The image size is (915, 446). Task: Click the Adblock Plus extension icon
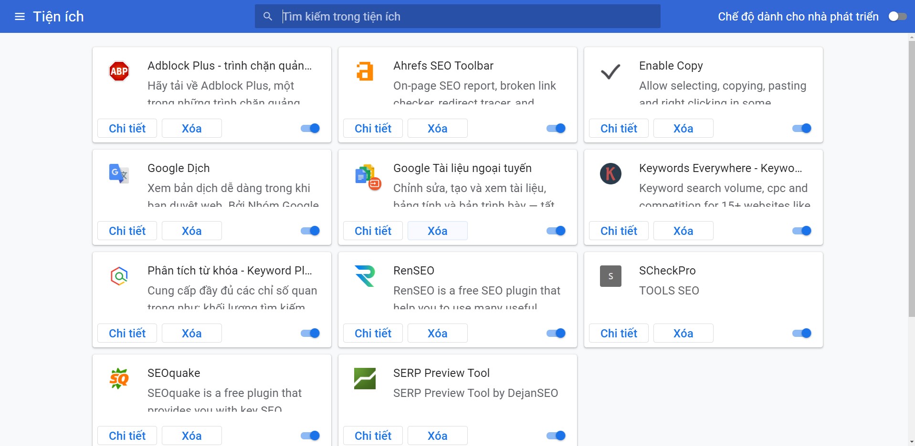(x=119, y=71)
